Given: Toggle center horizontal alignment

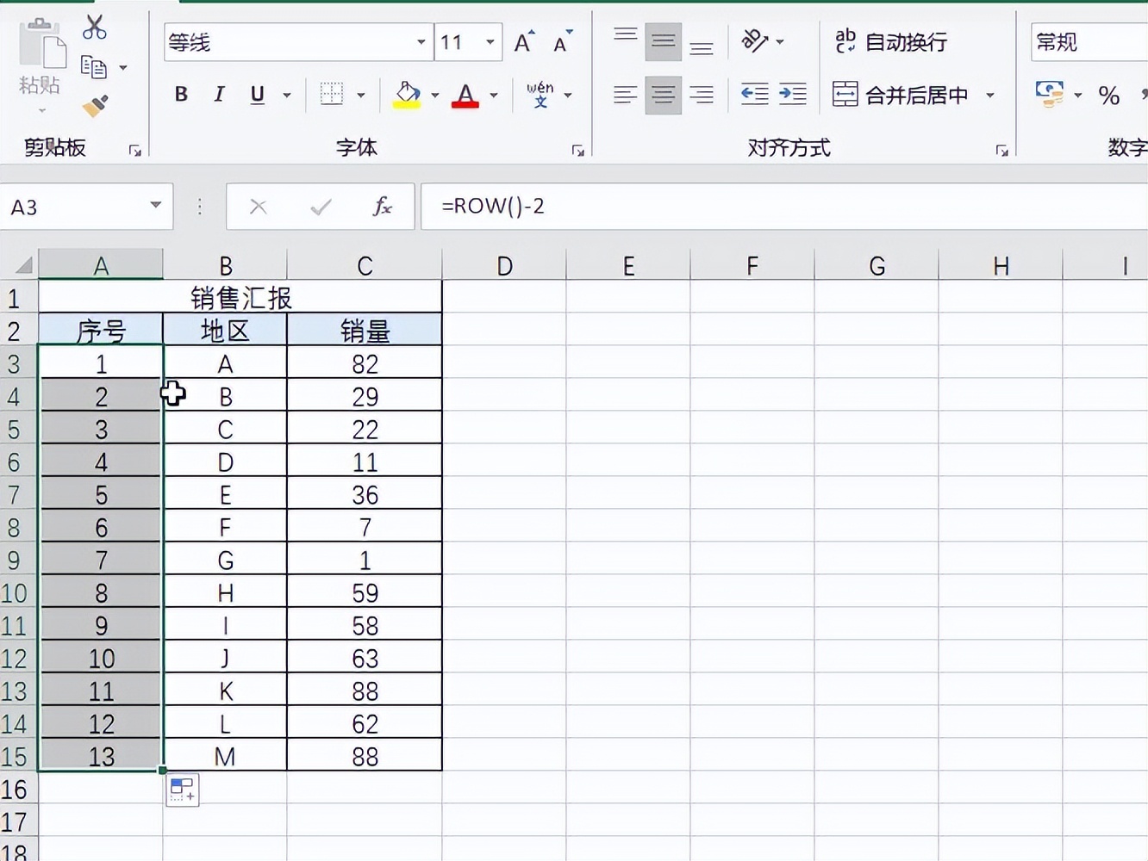Looking at the screenshot, I should [x=663, y=94].
